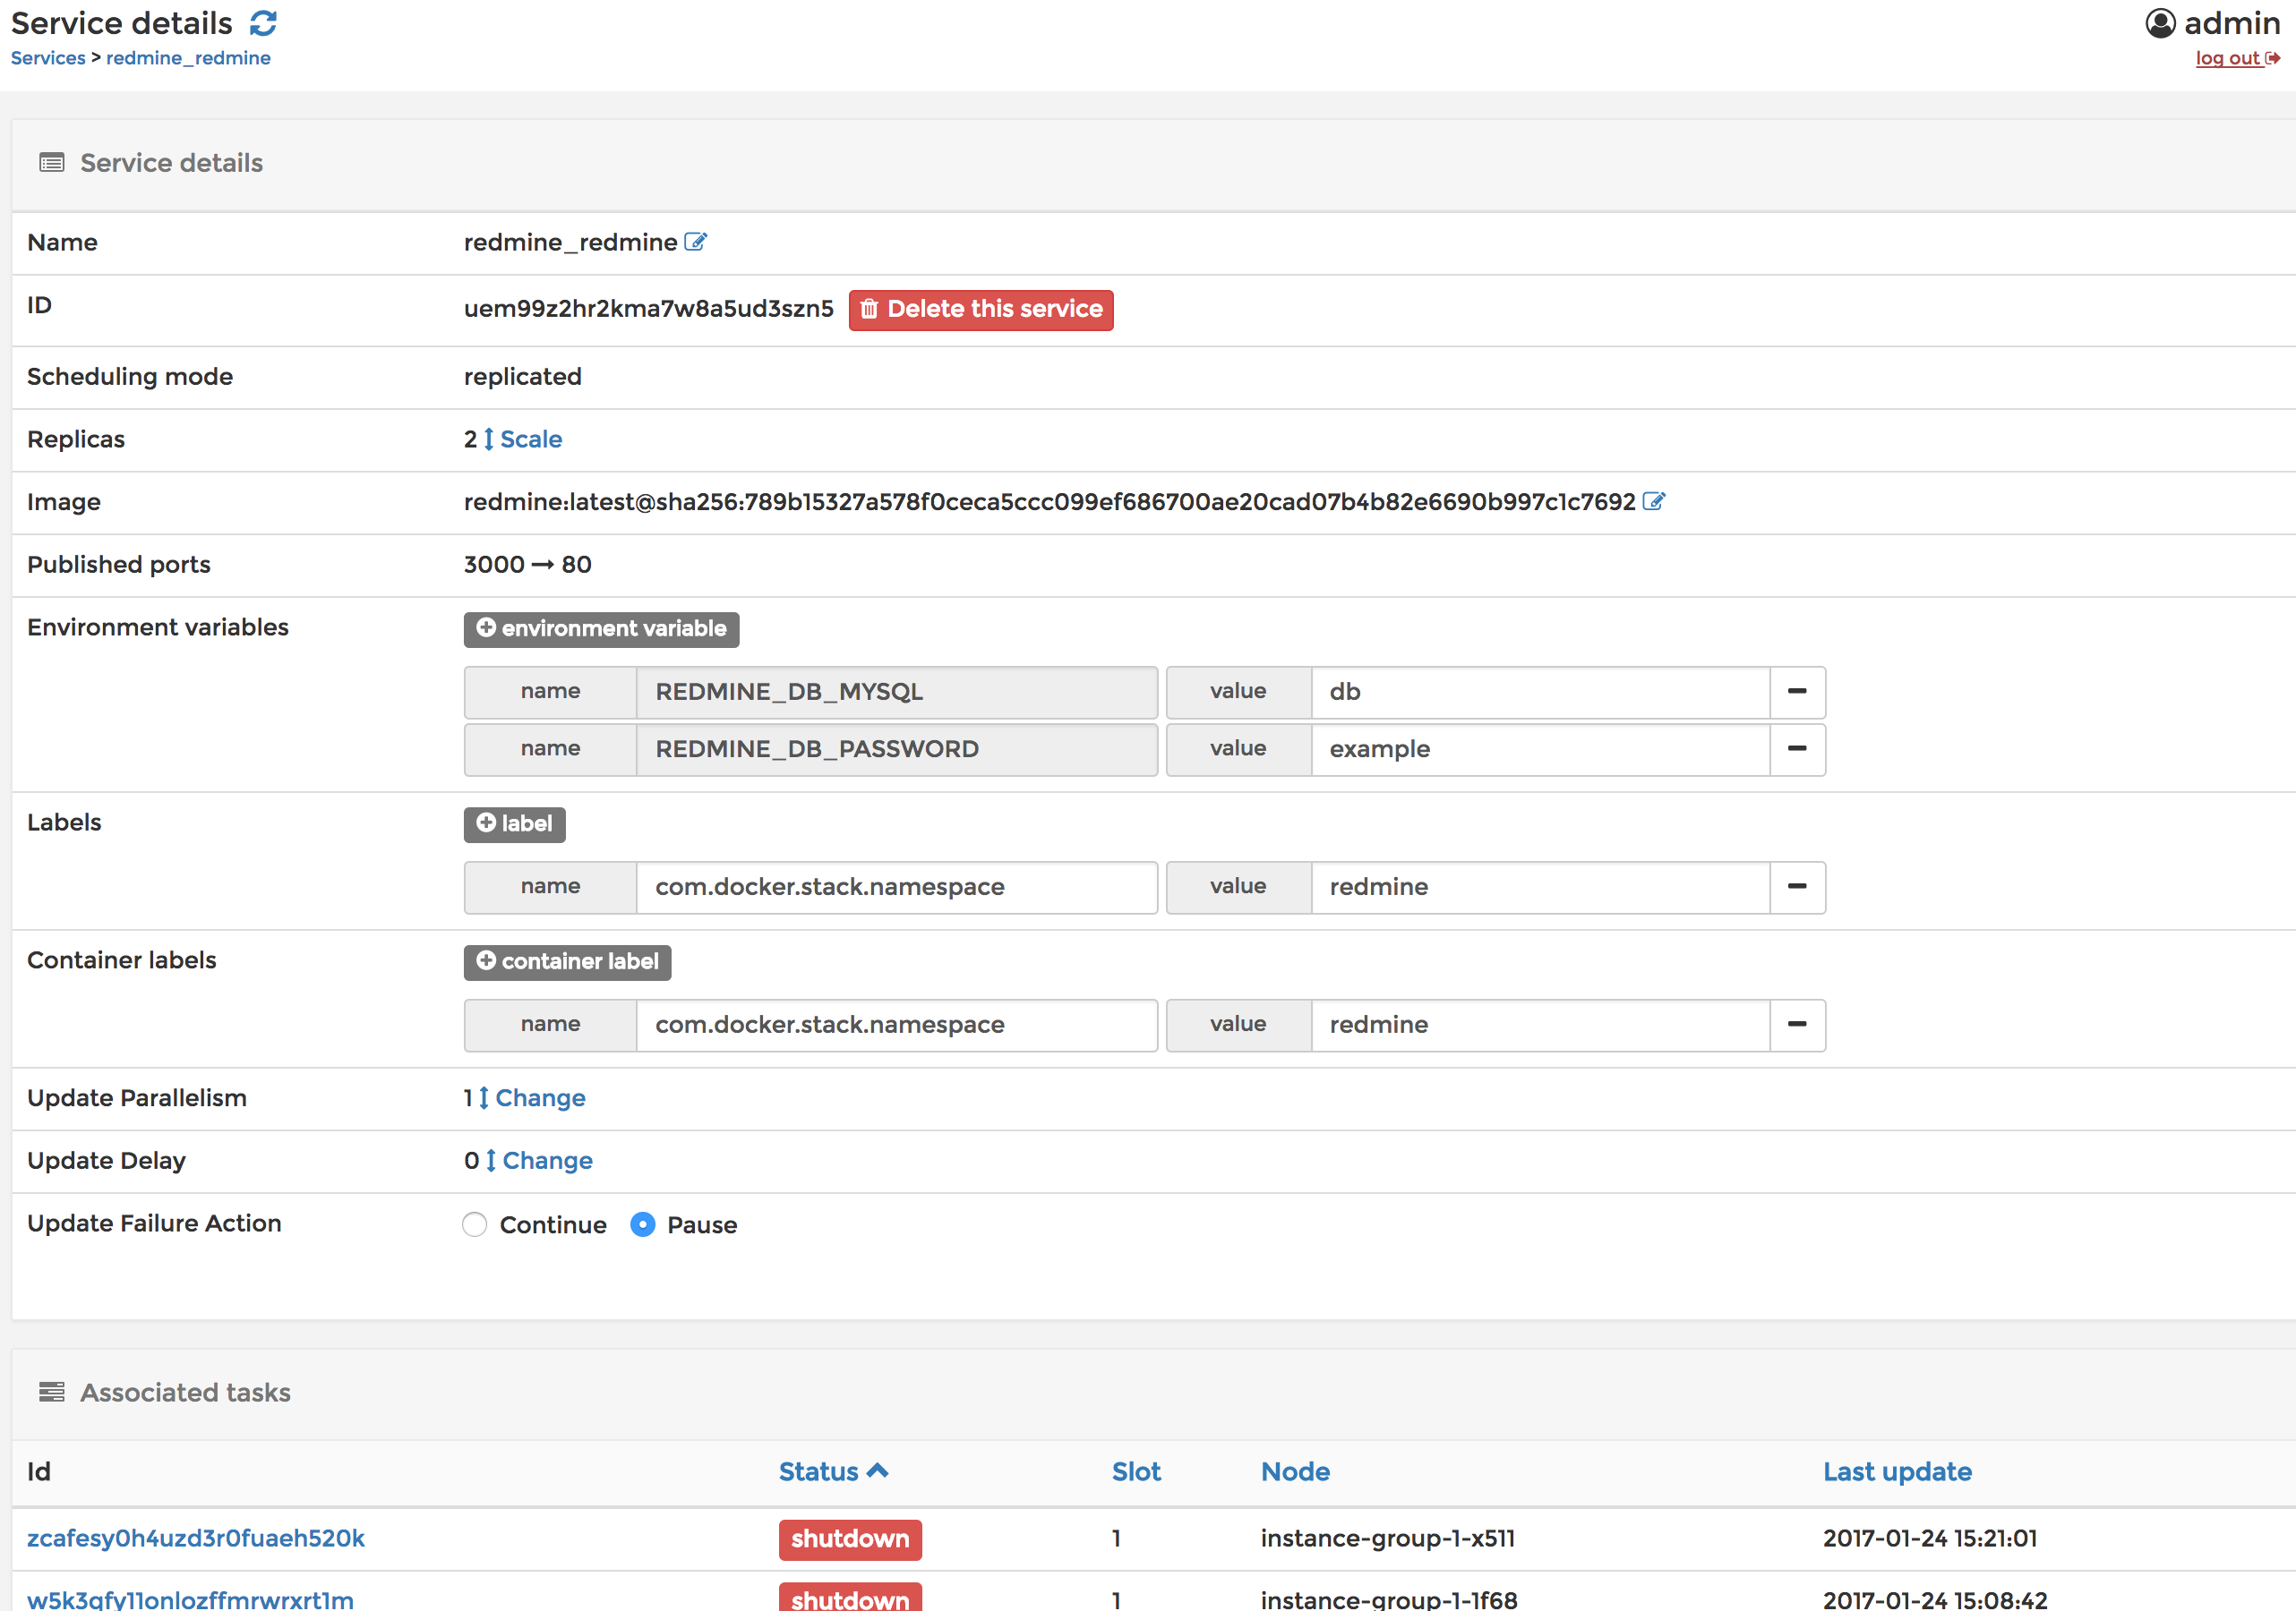
Task: Sort the tasks by Last update
Action: [x=1896, y=1471]
